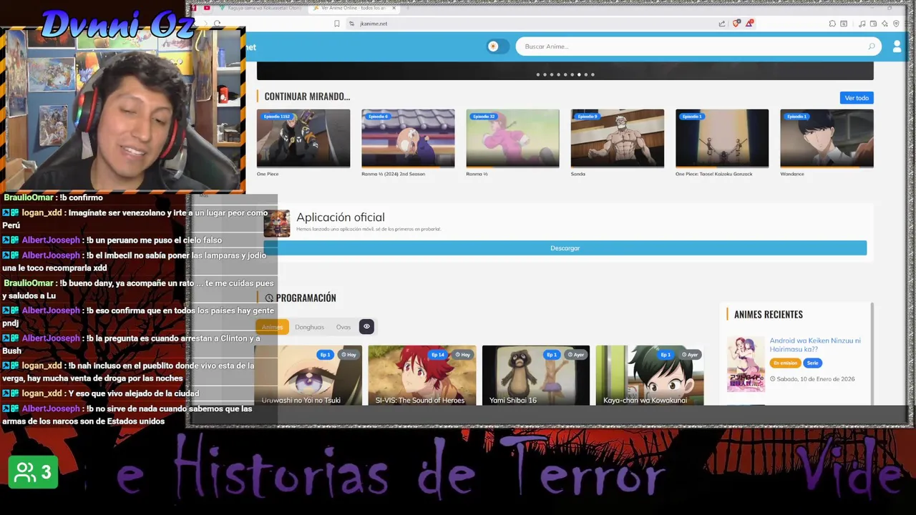This screenshot has height=515, width=916.
Task: Click the official app icon image
Action: pyautogui.click(x=277, y=223)
